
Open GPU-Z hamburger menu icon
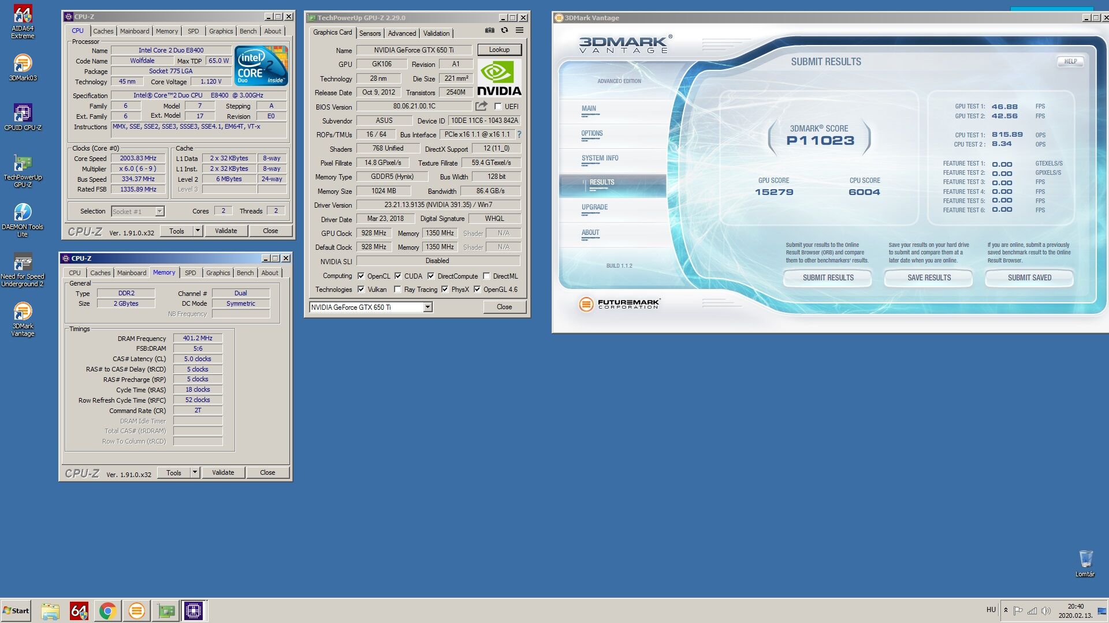(x=519, y=31)
